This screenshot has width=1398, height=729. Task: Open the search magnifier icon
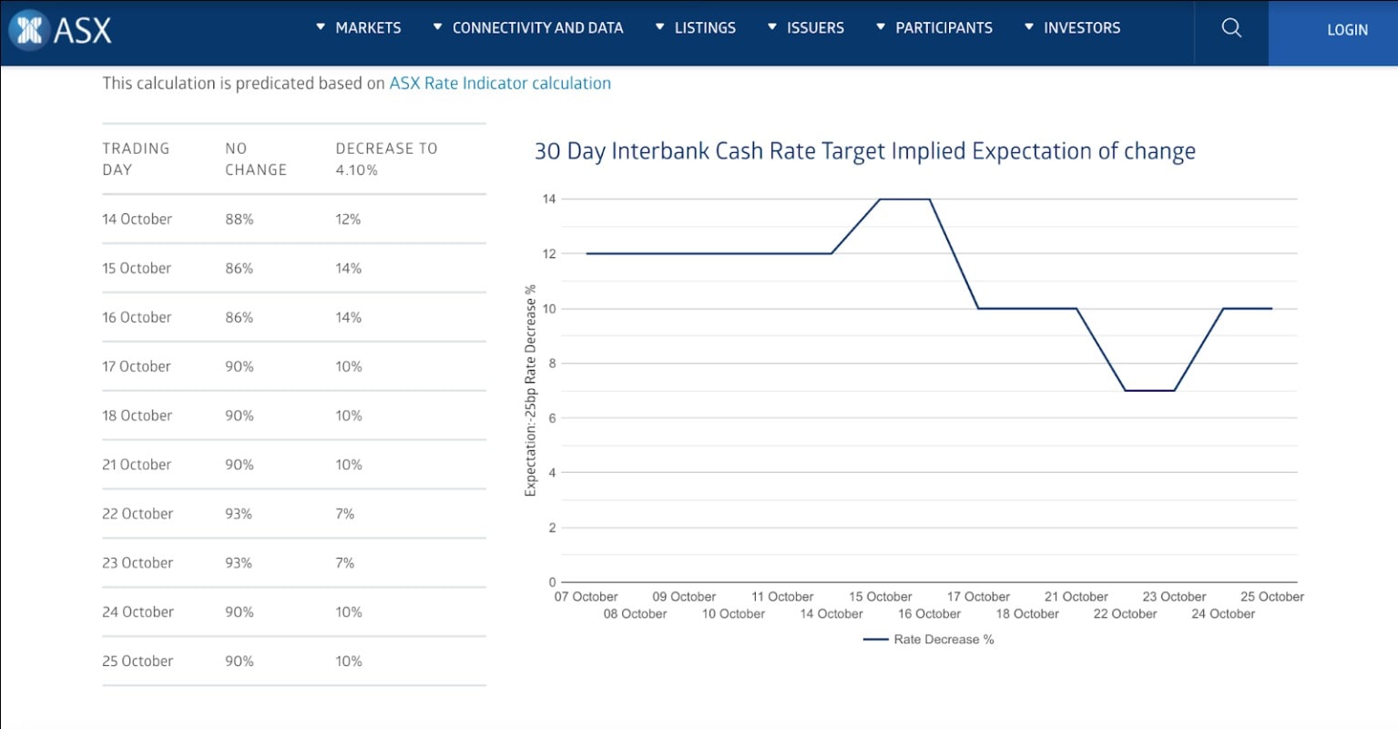(x=1231, y=28)
